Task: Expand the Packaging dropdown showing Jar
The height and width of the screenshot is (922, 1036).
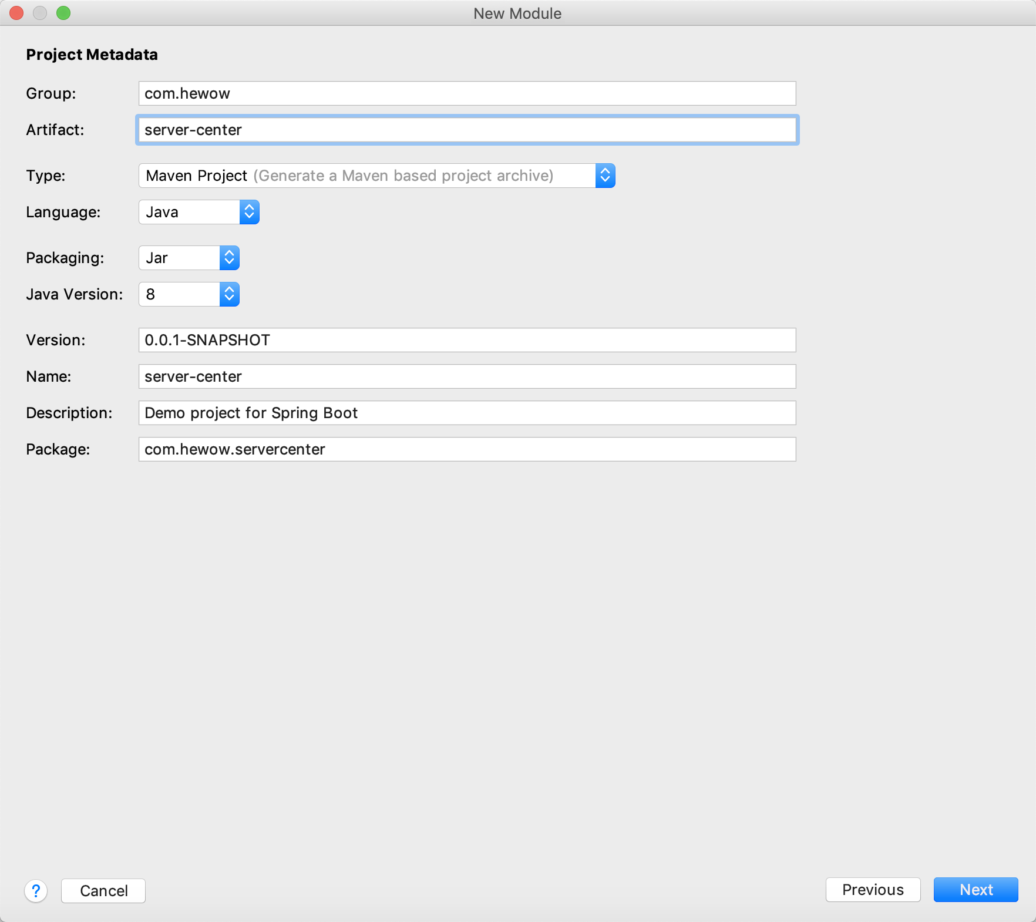Action: click(x=189, y=258)
